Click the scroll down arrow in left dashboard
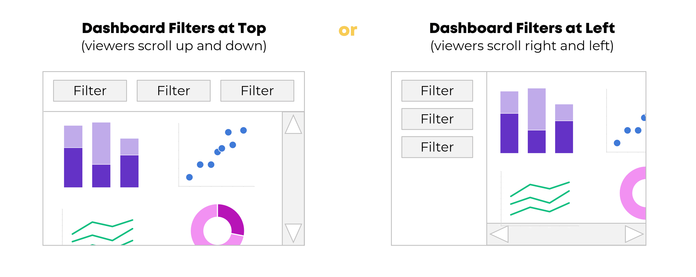 (x=293, y=232)
